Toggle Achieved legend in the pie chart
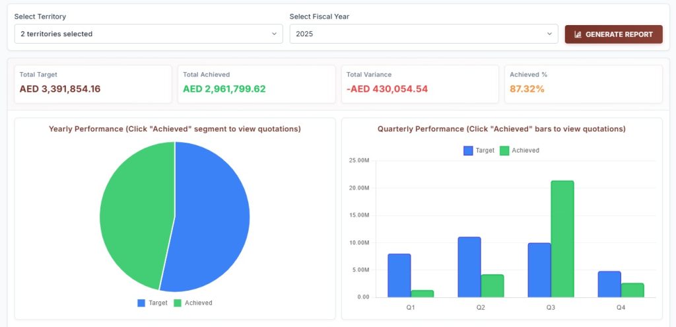The width and height of the screenshot is (676, 327). pyautogui.click(x=193, y=303)
